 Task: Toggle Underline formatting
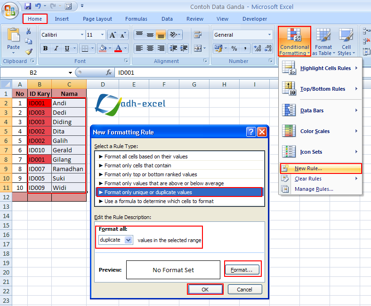click(x=67, y=48)
